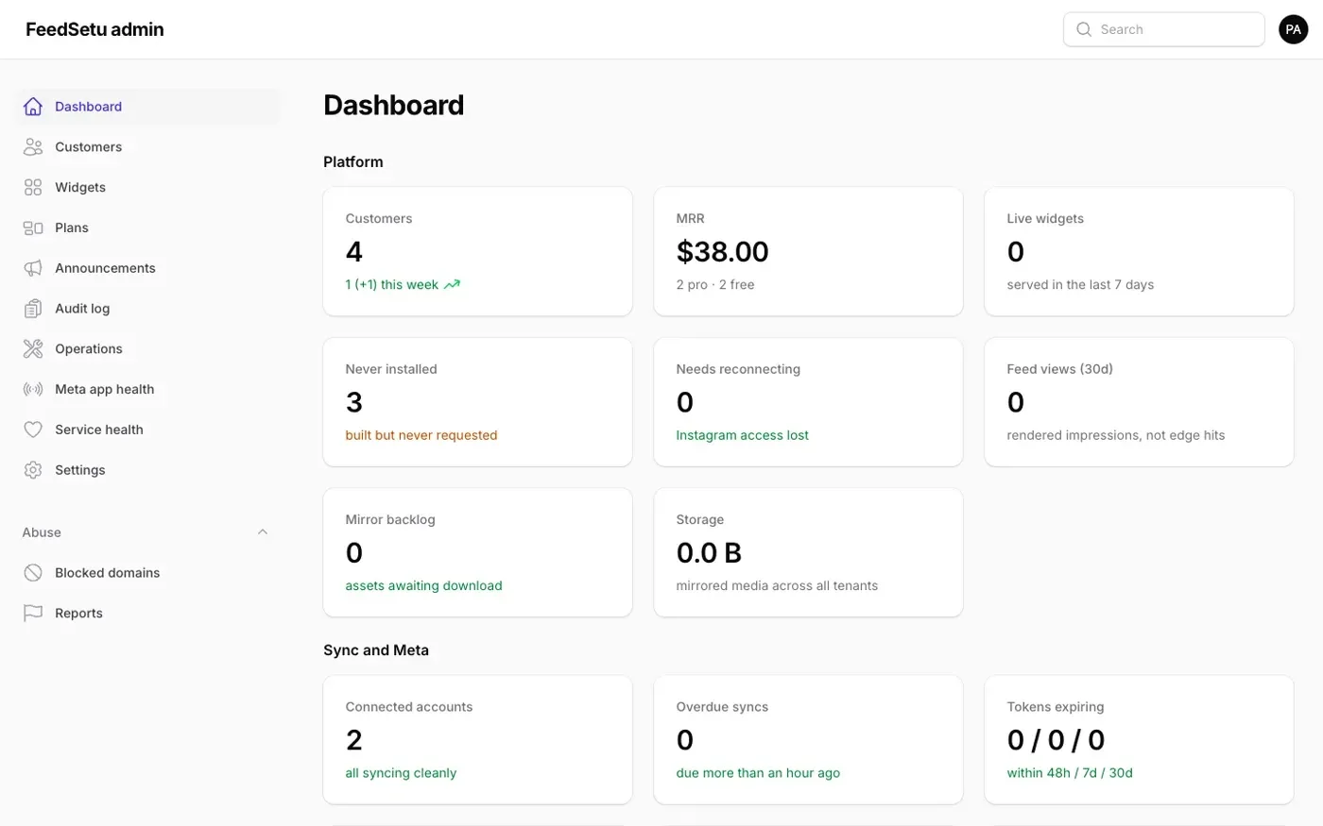1323x826 pixels.
Task: Click 'within 48h / 7d / 30d' text
Action: click(1070, 773)
